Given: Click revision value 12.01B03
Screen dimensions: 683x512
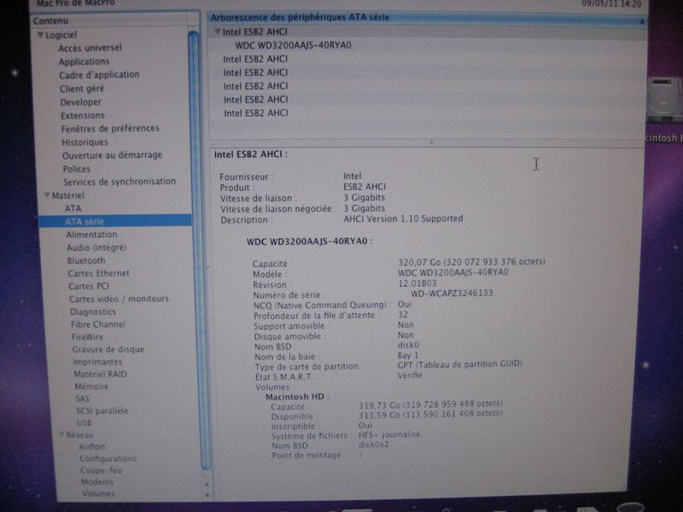Looking at the screenshot, I should [x=417, y=283].
